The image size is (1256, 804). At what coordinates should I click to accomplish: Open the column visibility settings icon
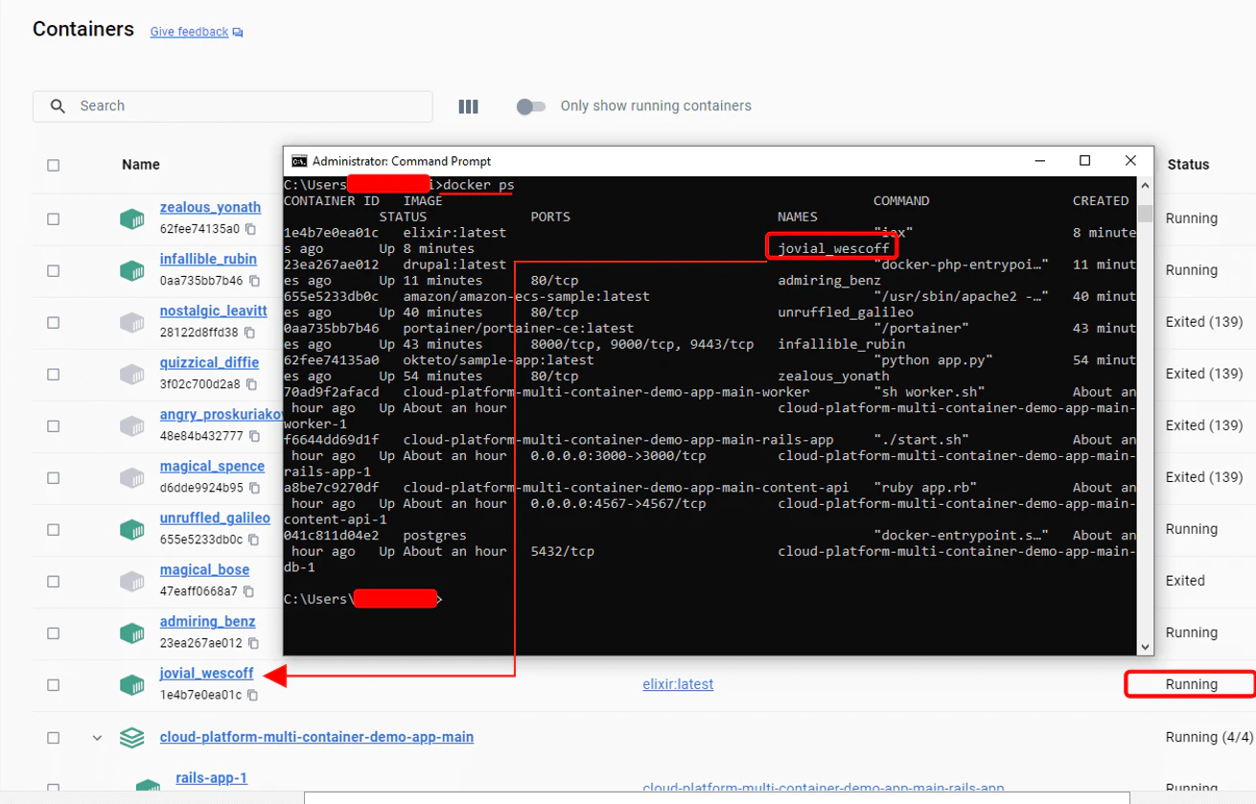click(469, 106)
